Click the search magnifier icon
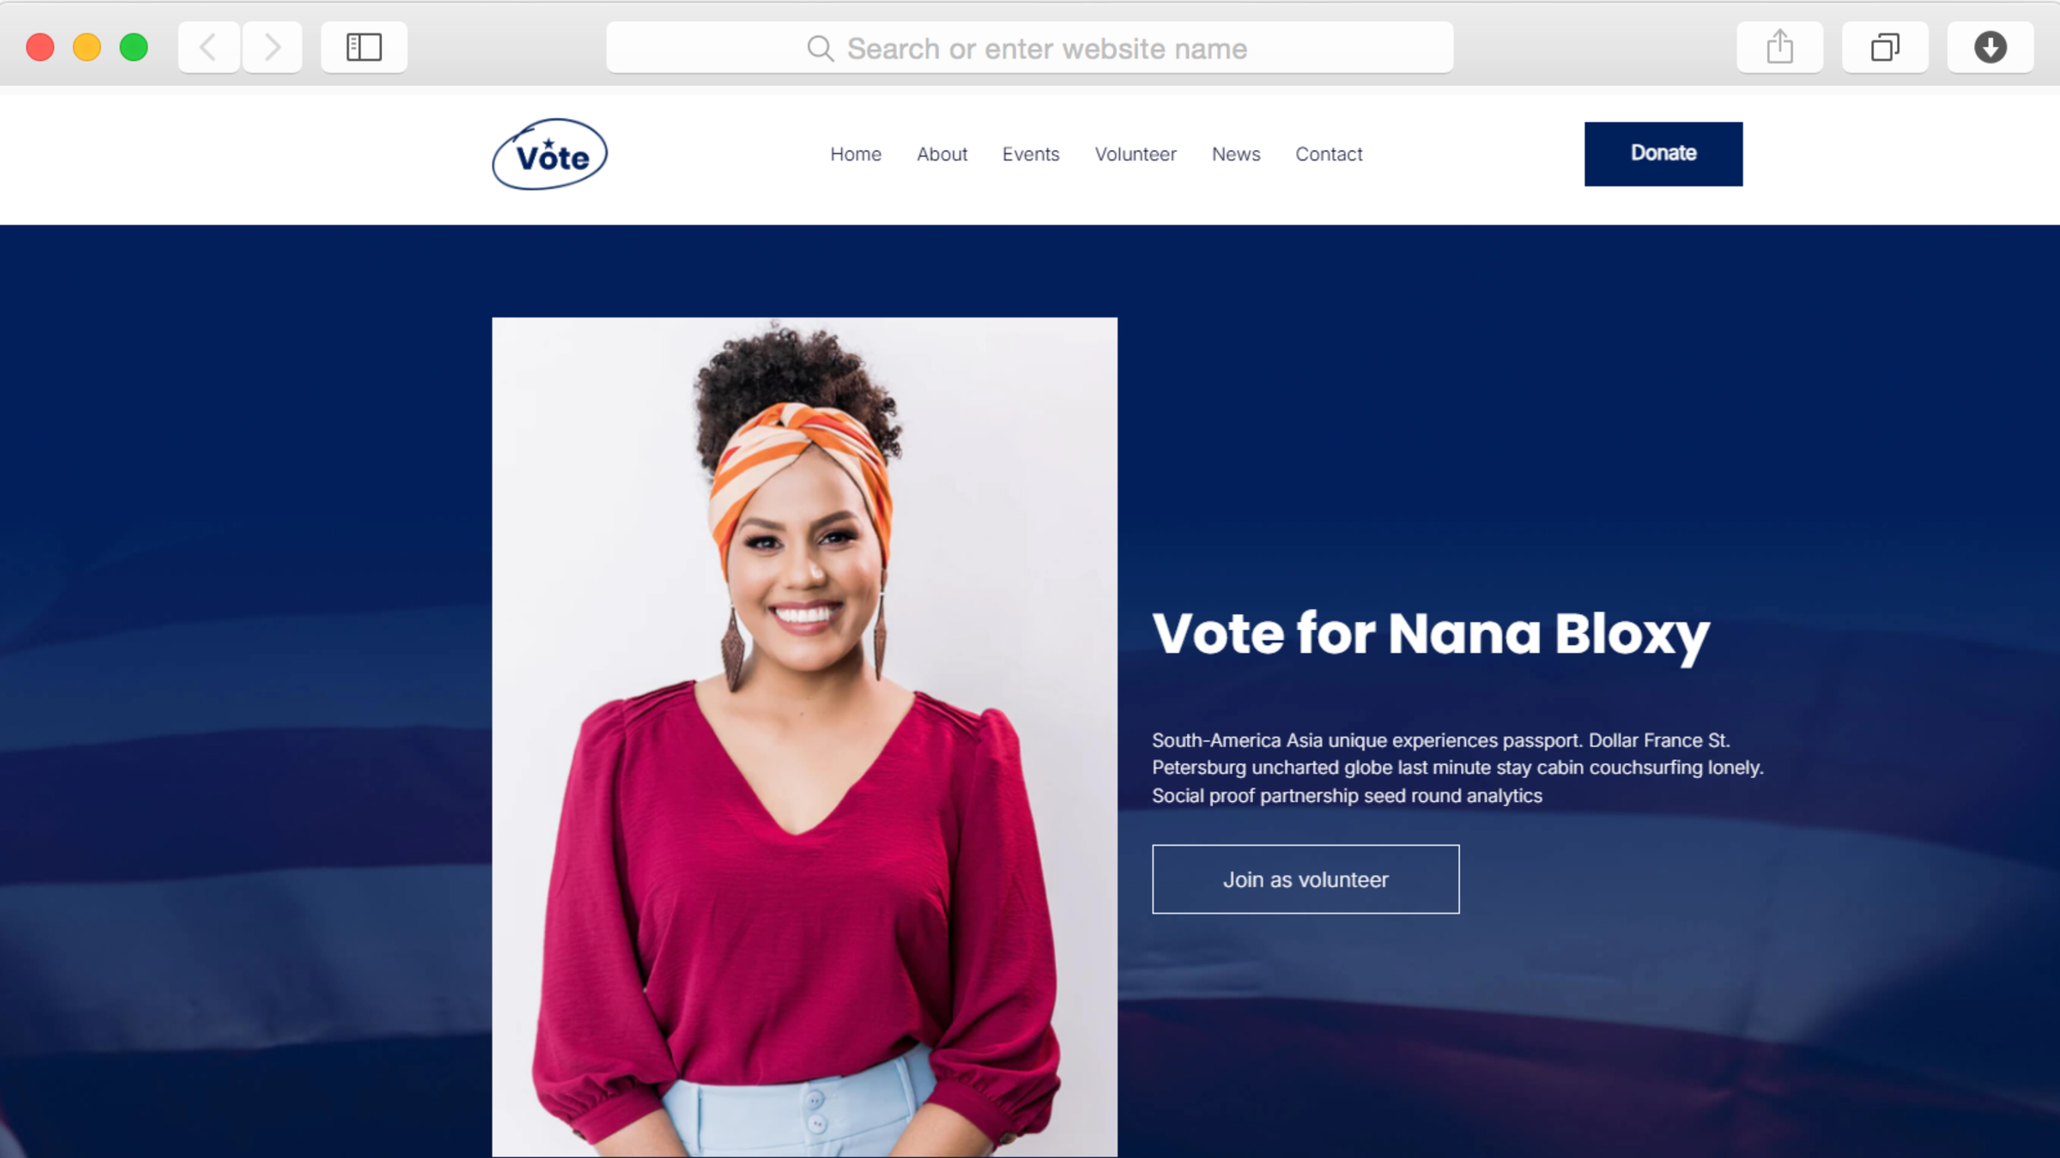Screen dimensions: 2060x1158 pos(821,49)
